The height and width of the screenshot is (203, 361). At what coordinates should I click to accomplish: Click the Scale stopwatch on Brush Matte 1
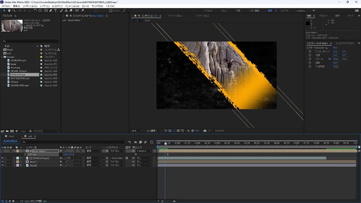(25, 155)
